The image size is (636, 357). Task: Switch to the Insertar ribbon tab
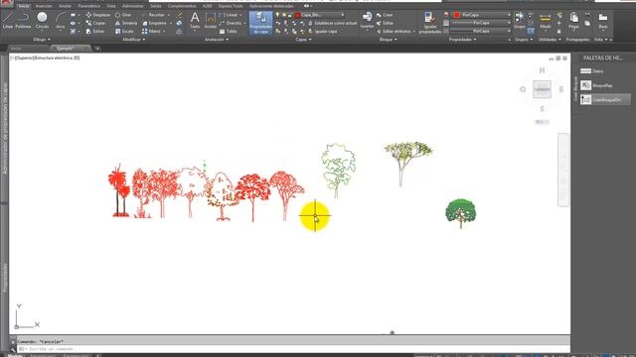click(x=44, y=6)
